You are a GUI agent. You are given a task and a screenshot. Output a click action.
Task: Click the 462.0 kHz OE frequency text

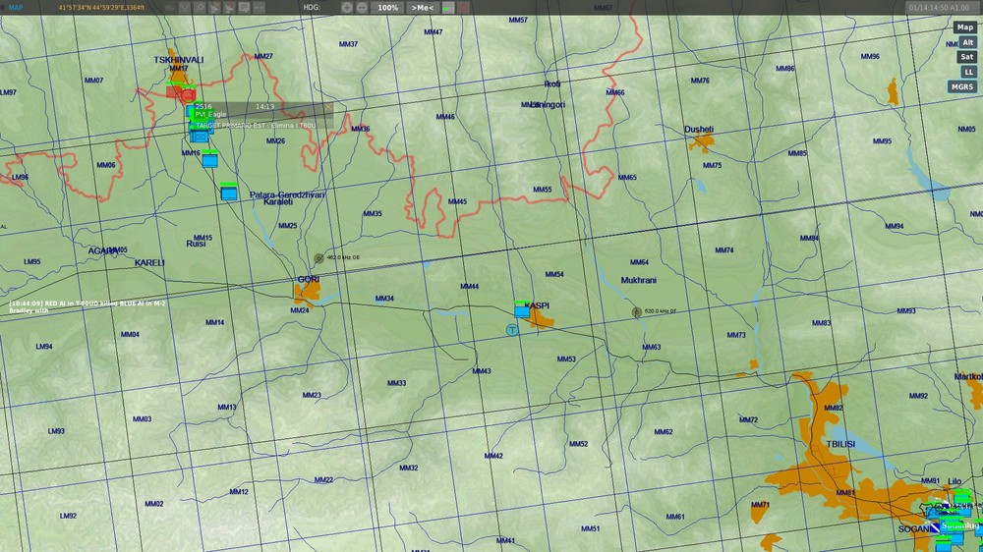[x=343, y=257]
